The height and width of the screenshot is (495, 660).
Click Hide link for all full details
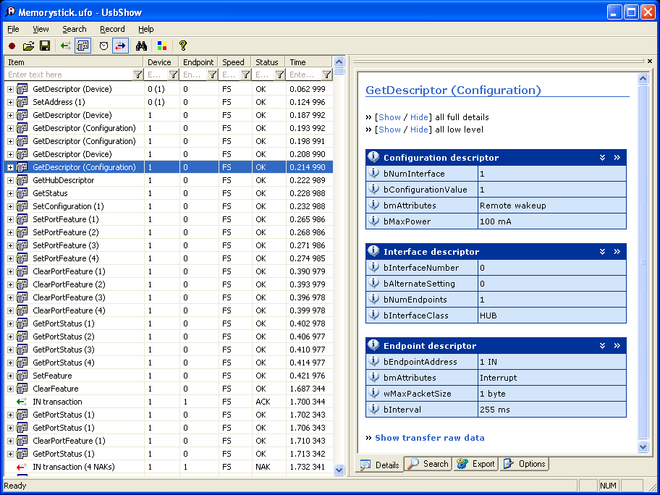(x=419, y=117)
